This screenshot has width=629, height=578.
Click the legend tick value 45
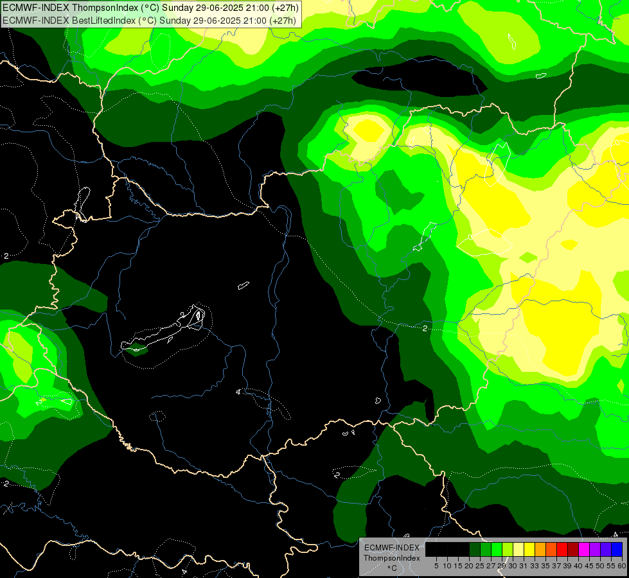[590, 566]
